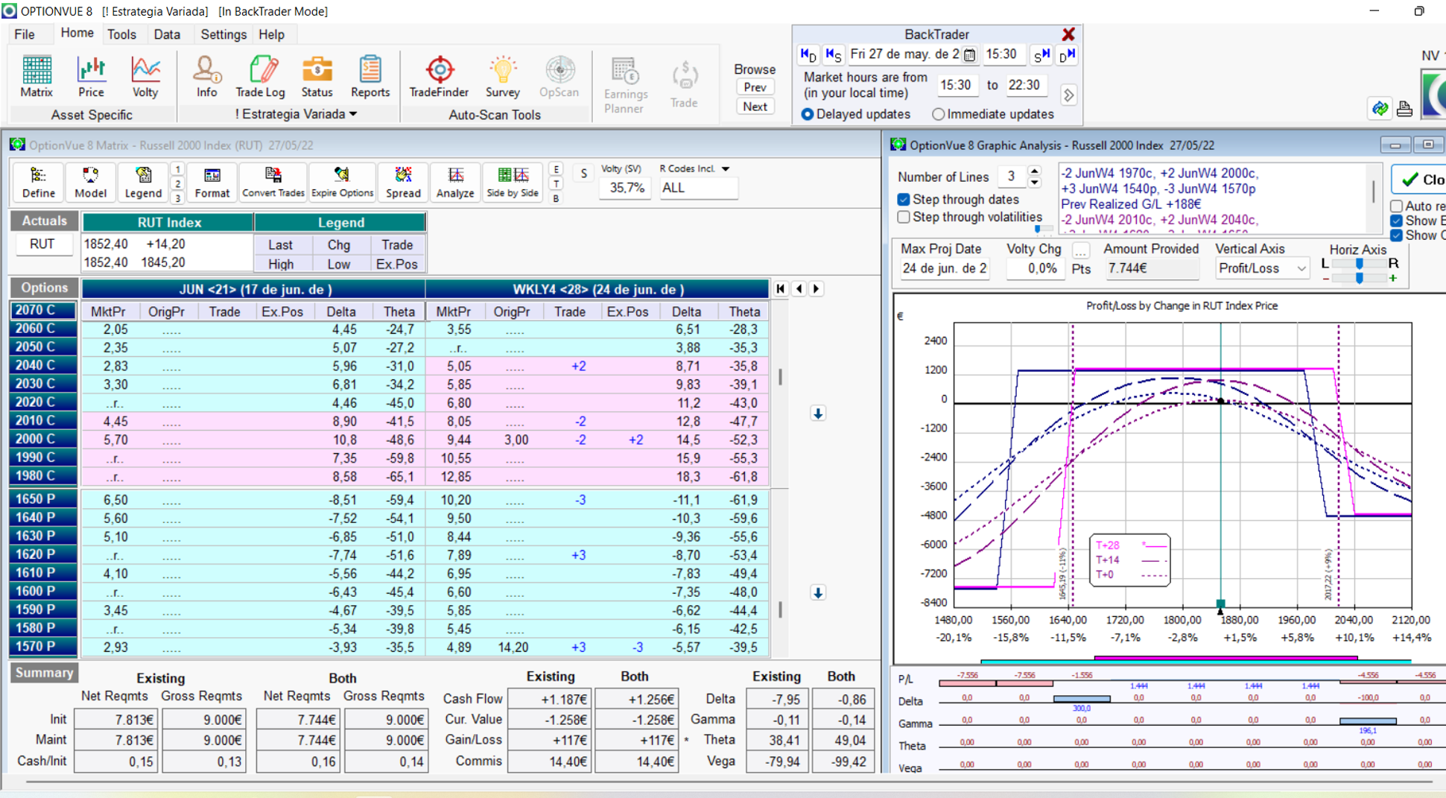1446x798 pixels.
Task: Click the Define matrix icon
Action: click(x=38, y=183)
